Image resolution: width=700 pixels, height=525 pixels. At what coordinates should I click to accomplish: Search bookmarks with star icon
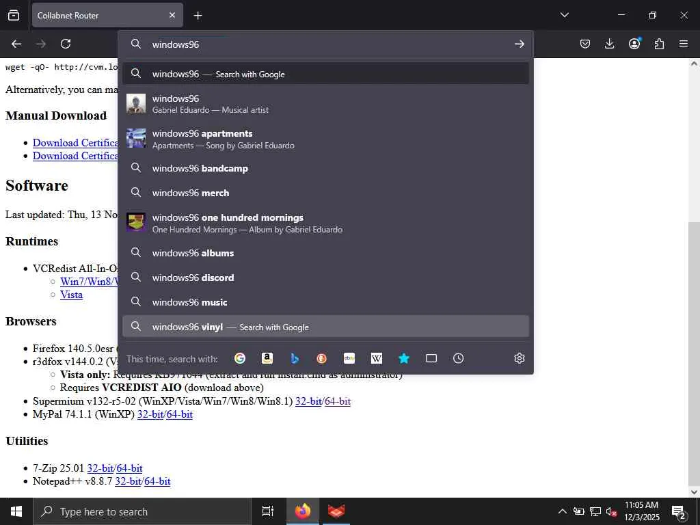tap(403, 358)
